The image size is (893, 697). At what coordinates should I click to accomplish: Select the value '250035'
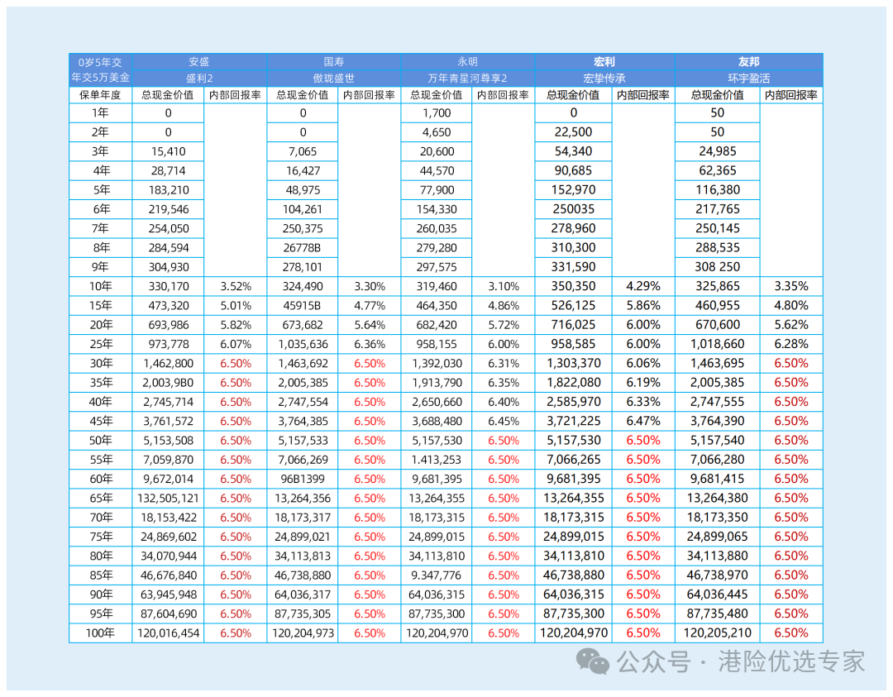(x=574, y=209)
